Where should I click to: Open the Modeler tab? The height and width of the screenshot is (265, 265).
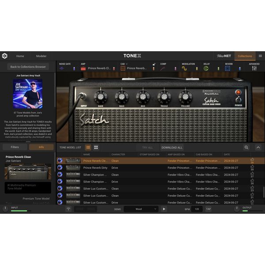coord(41,56)
